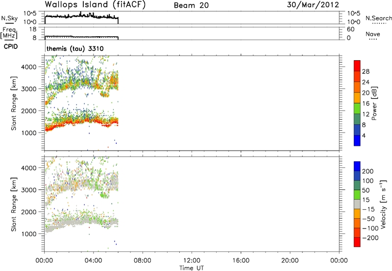Click the date '30/Mar/2012'

(313, 5)
